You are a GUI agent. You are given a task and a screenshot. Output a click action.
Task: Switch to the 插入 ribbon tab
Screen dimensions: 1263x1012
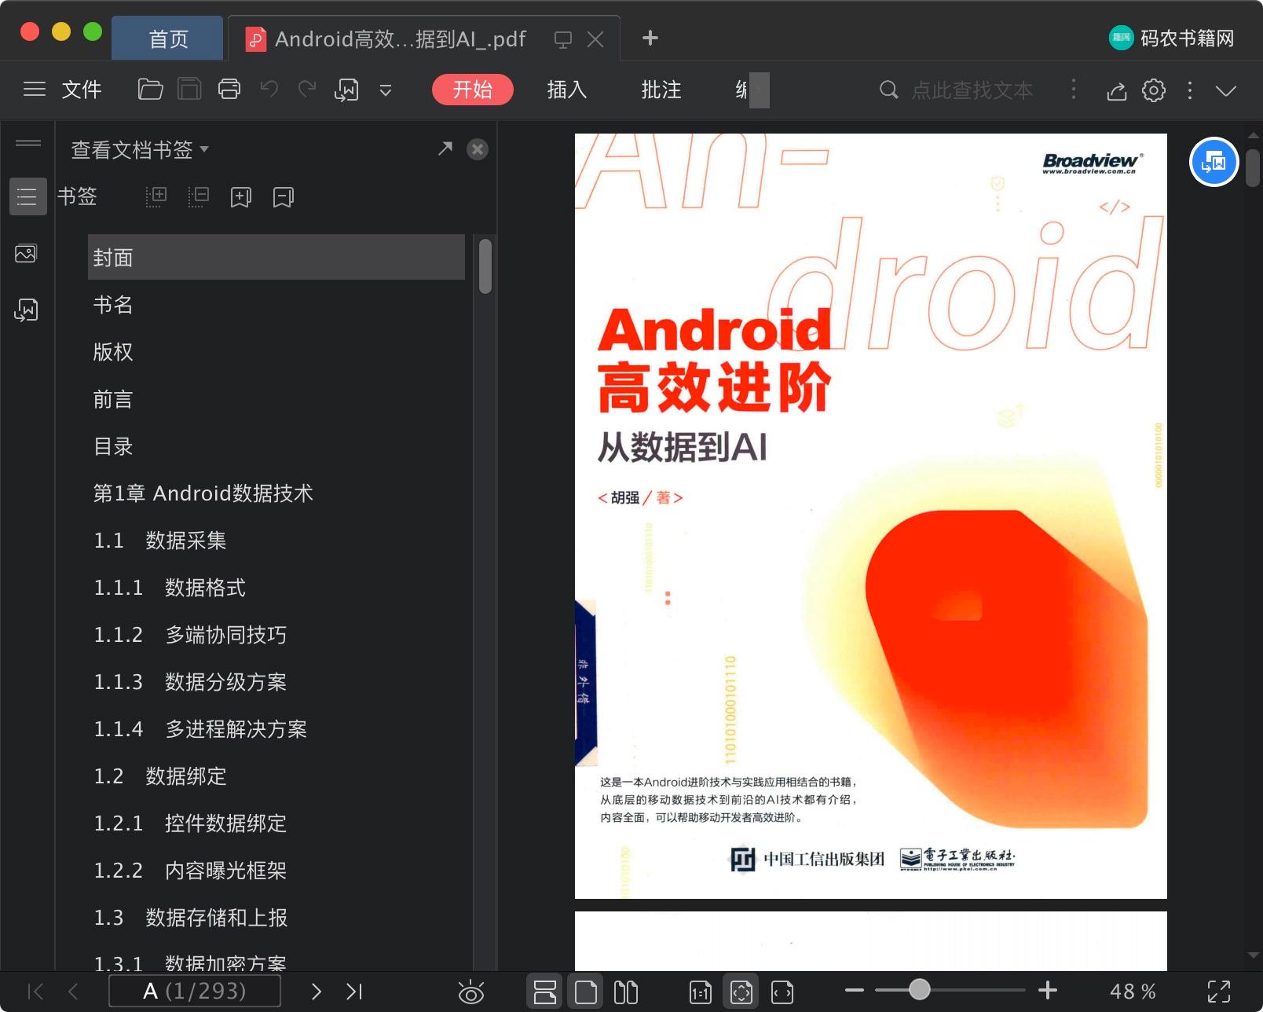point(567,90)
